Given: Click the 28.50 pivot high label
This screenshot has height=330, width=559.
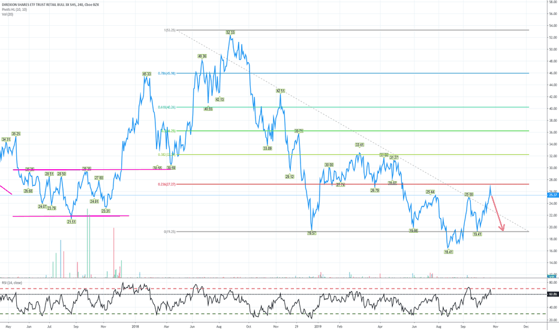Looking at the screenshot, I should 61,174.
